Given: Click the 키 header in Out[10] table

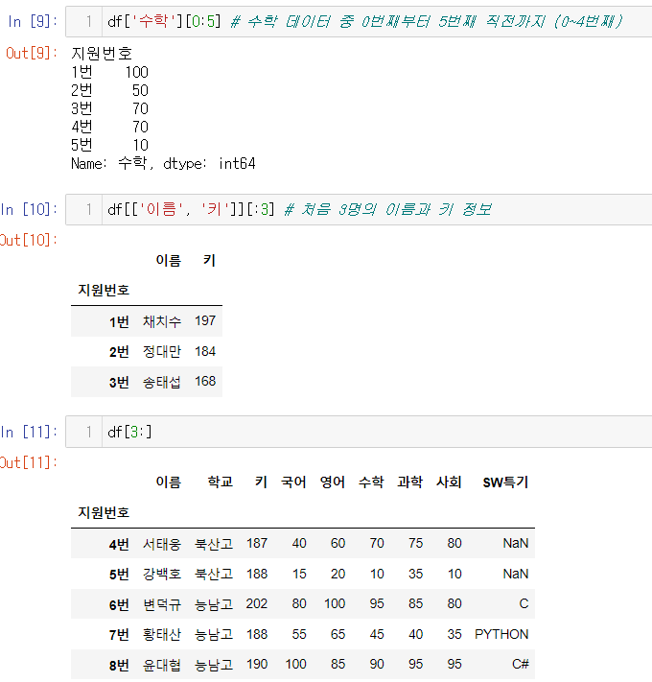Looking at the screenshot, I should tap(210, 261).
